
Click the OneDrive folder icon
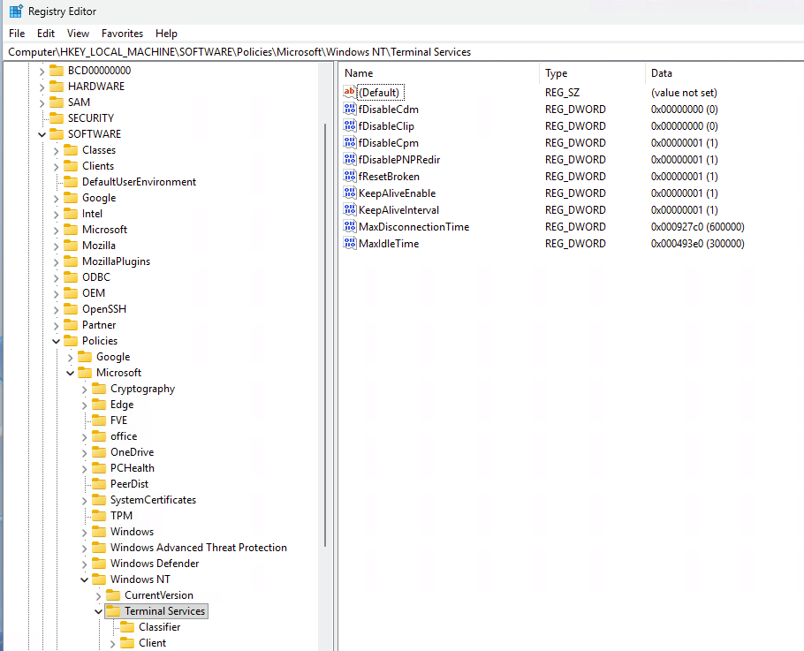click(99, 452)
